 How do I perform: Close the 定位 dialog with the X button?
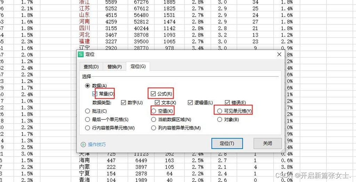[279, 55]
